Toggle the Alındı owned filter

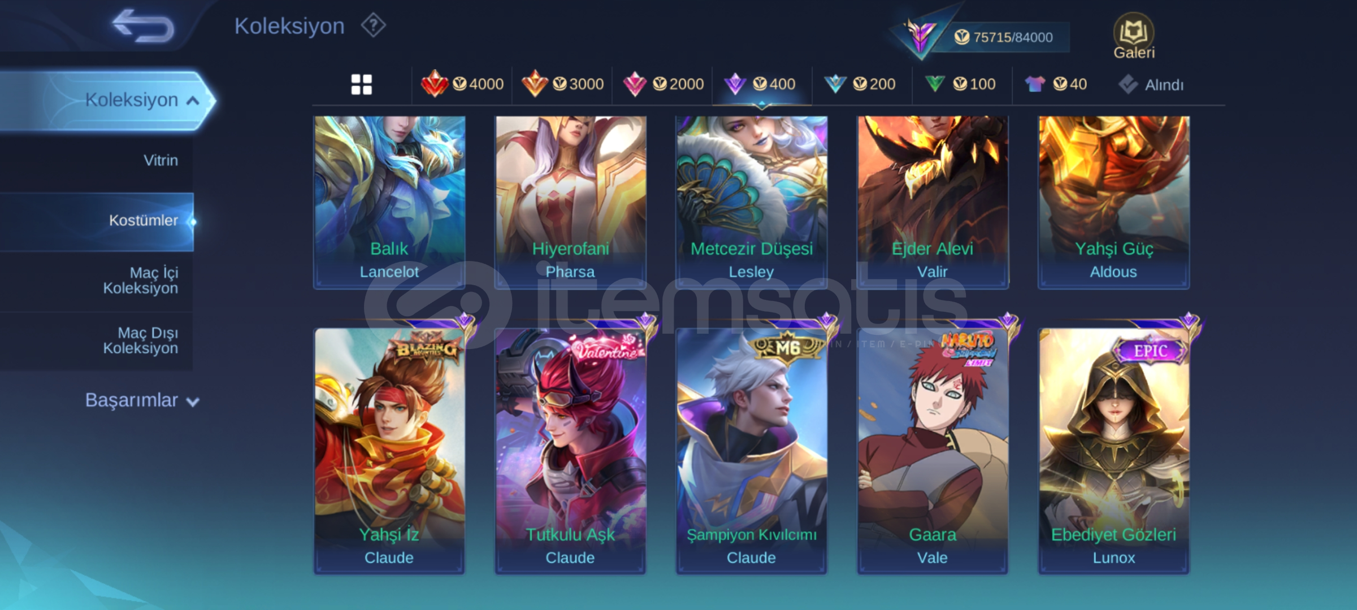click(1151, 85)
